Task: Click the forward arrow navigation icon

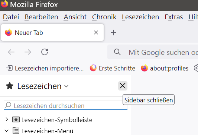Action: click(28, 52)
